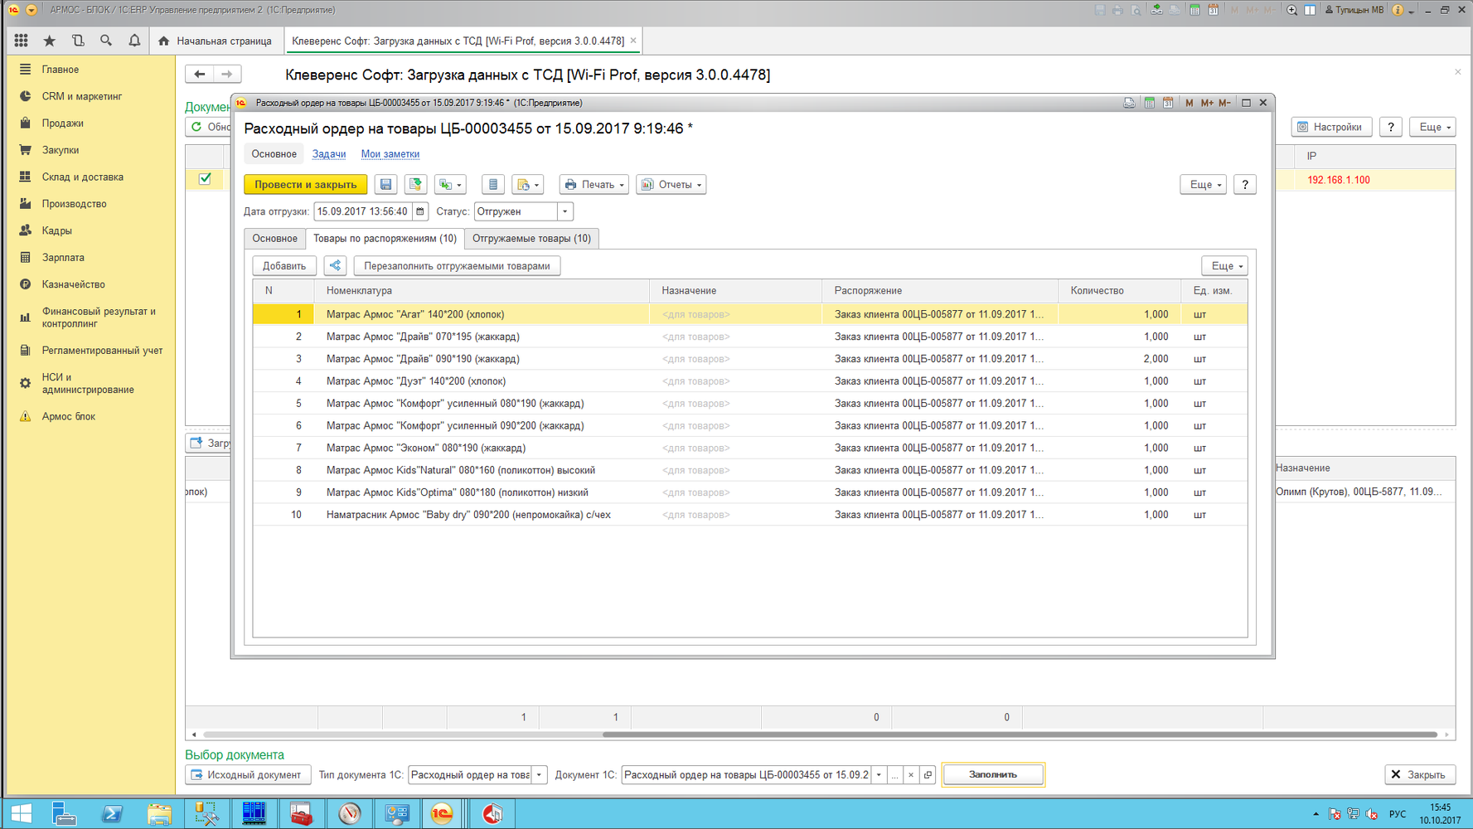Click the share icon next to Добавить
This screenshot has width=1473, height=829.
tap(335, 266)
